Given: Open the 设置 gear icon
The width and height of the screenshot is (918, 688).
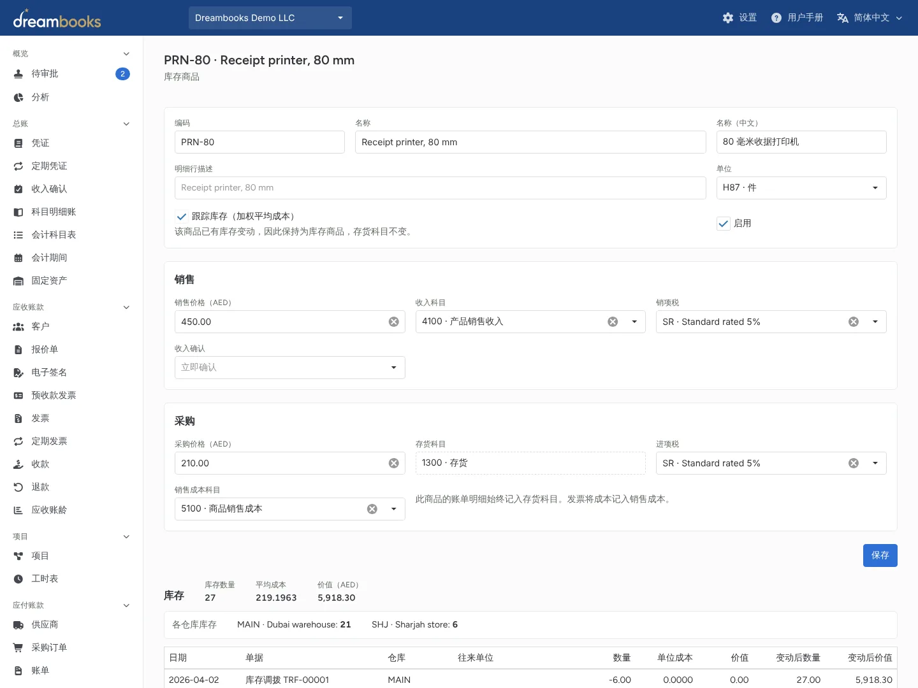Looking at the screenshot, I should tap(728, 18).
